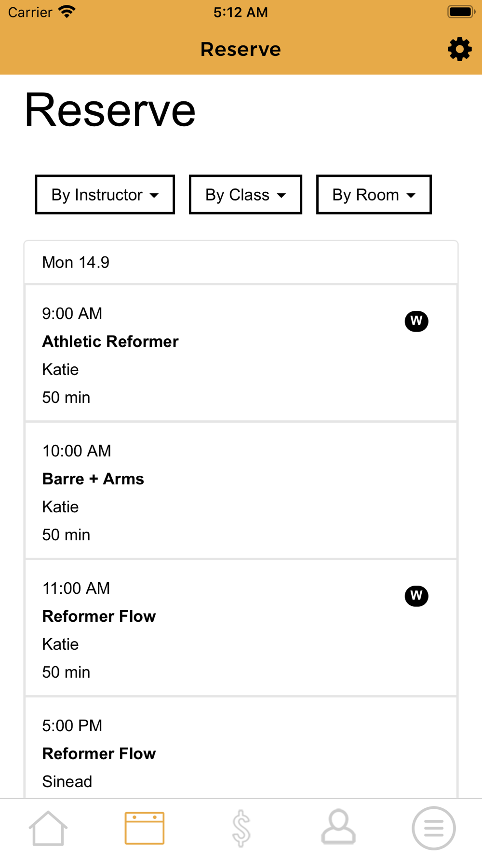Expand the By Instructor dropdown
The image size is (482, 857).
click(x=105, y=195)
